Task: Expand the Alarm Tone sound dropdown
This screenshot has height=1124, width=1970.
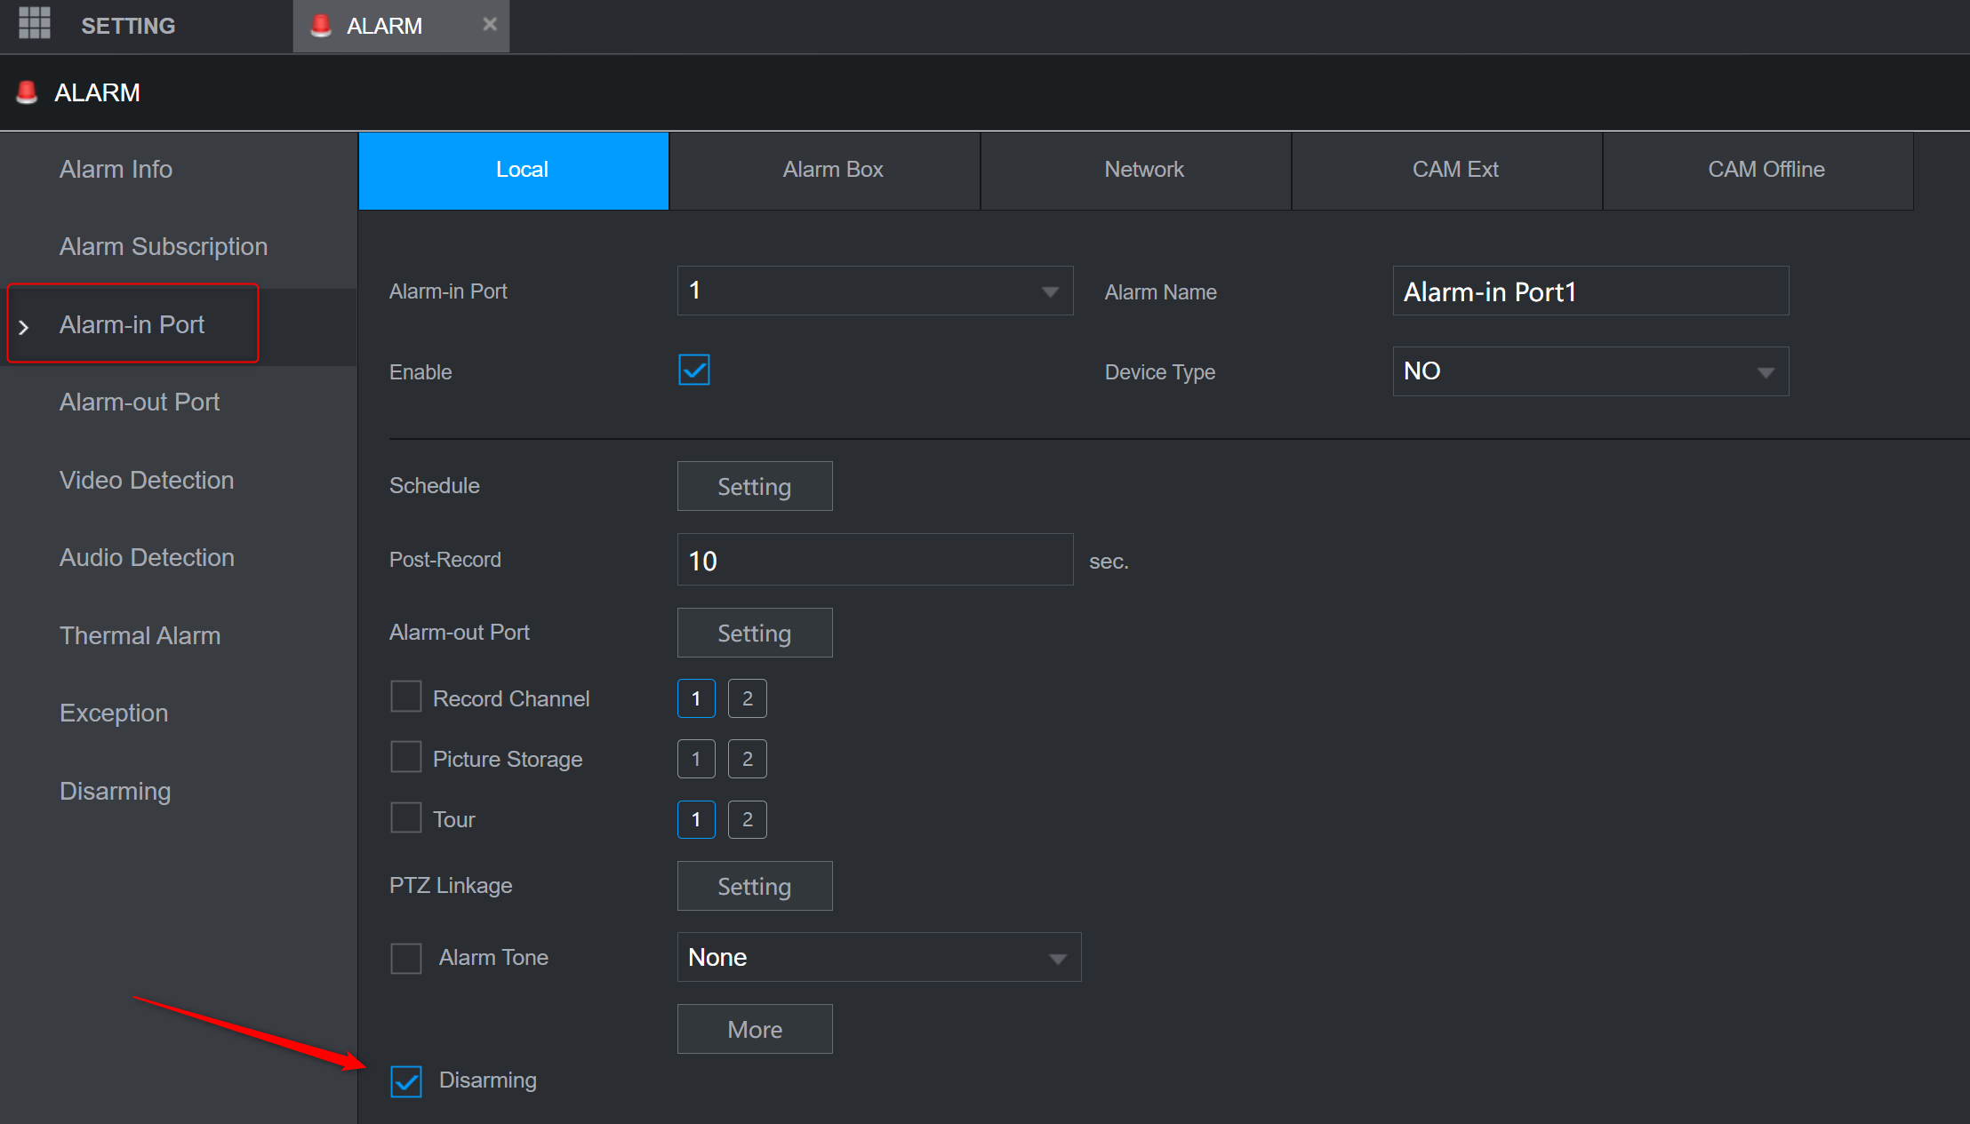Action: [879, 957]
